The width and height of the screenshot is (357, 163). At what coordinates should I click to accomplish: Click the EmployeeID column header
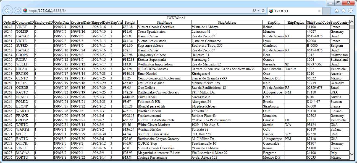coord(44,23)
